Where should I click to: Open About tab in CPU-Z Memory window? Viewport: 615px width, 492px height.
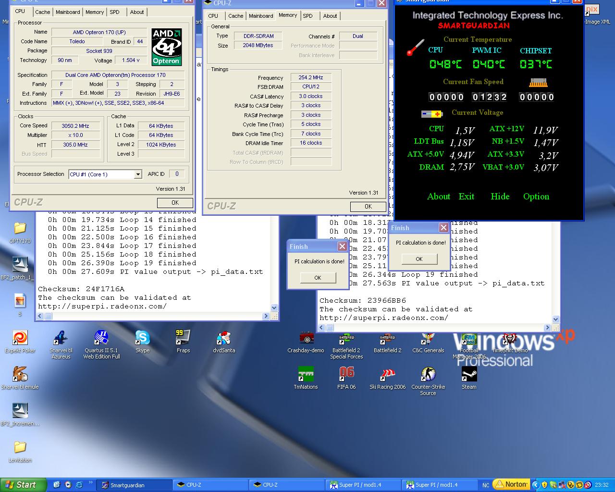[330, 16]
